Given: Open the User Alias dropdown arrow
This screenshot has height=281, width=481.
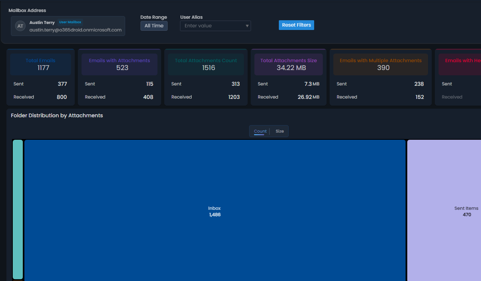Looking at the screenshot, I should (x=247, y=26).
